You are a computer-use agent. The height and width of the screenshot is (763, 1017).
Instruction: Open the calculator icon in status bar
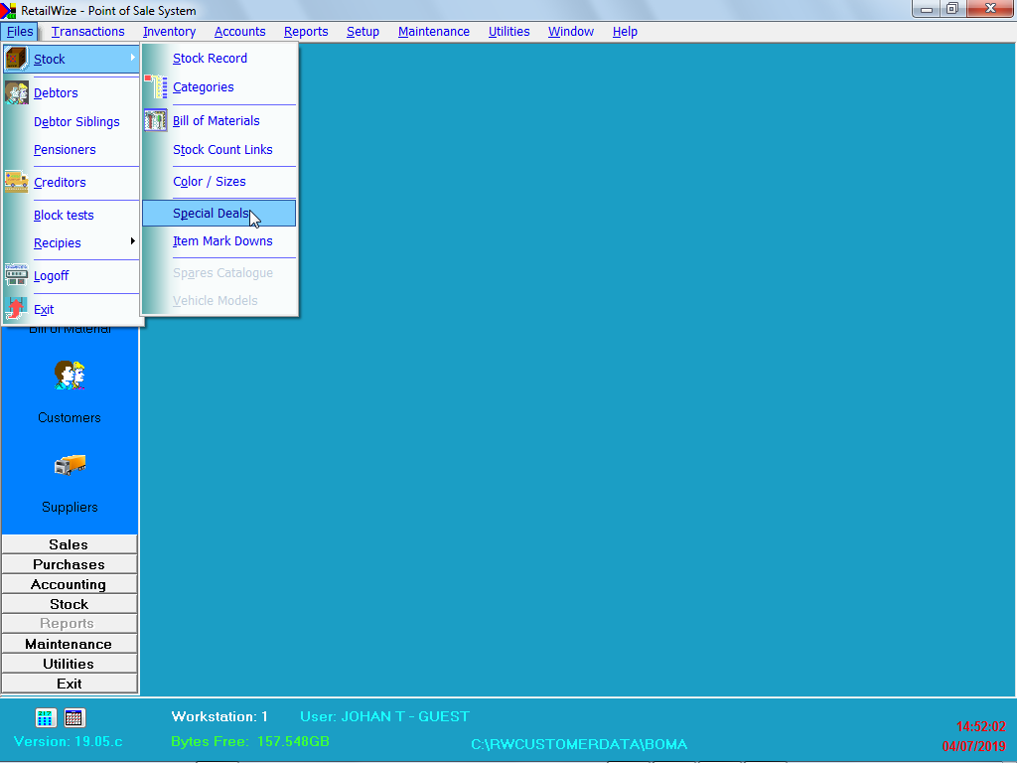click(x=46, y=717)
